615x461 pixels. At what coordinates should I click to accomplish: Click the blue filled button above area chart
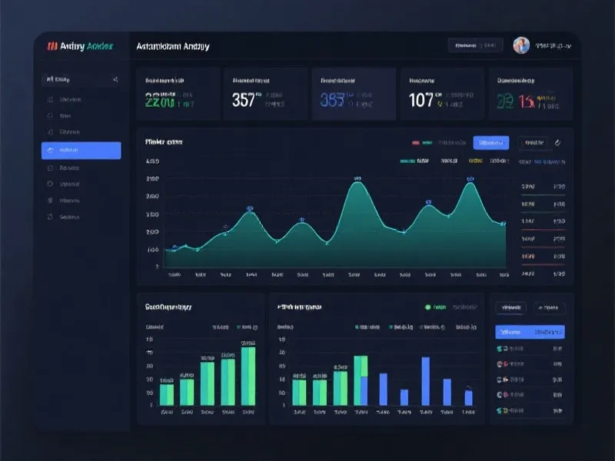tap(491, 143)
